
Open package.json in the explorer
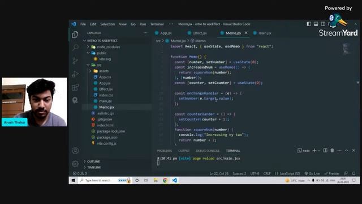pyautogui.click(x=107, y=137)
